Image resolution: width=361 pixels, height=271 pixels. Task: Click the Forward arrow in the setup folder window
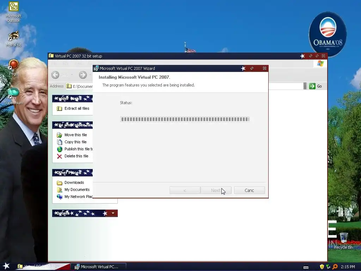pyautogui.click(x=83, y=75)
